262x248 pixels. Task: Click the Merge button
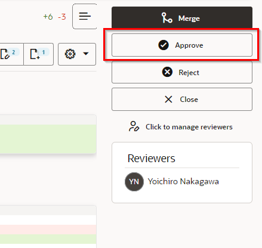[182, 17]
